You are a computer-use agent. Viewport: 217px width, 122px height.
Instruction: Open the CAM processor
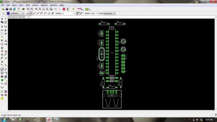(x=14, y=9)
